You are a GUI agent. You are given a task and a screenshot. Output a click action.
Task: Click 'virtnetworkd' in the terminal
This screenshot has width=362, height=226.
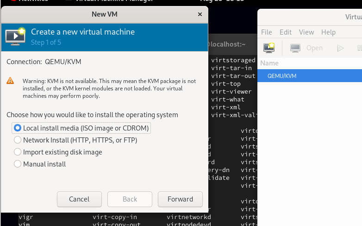pos(189,217)
